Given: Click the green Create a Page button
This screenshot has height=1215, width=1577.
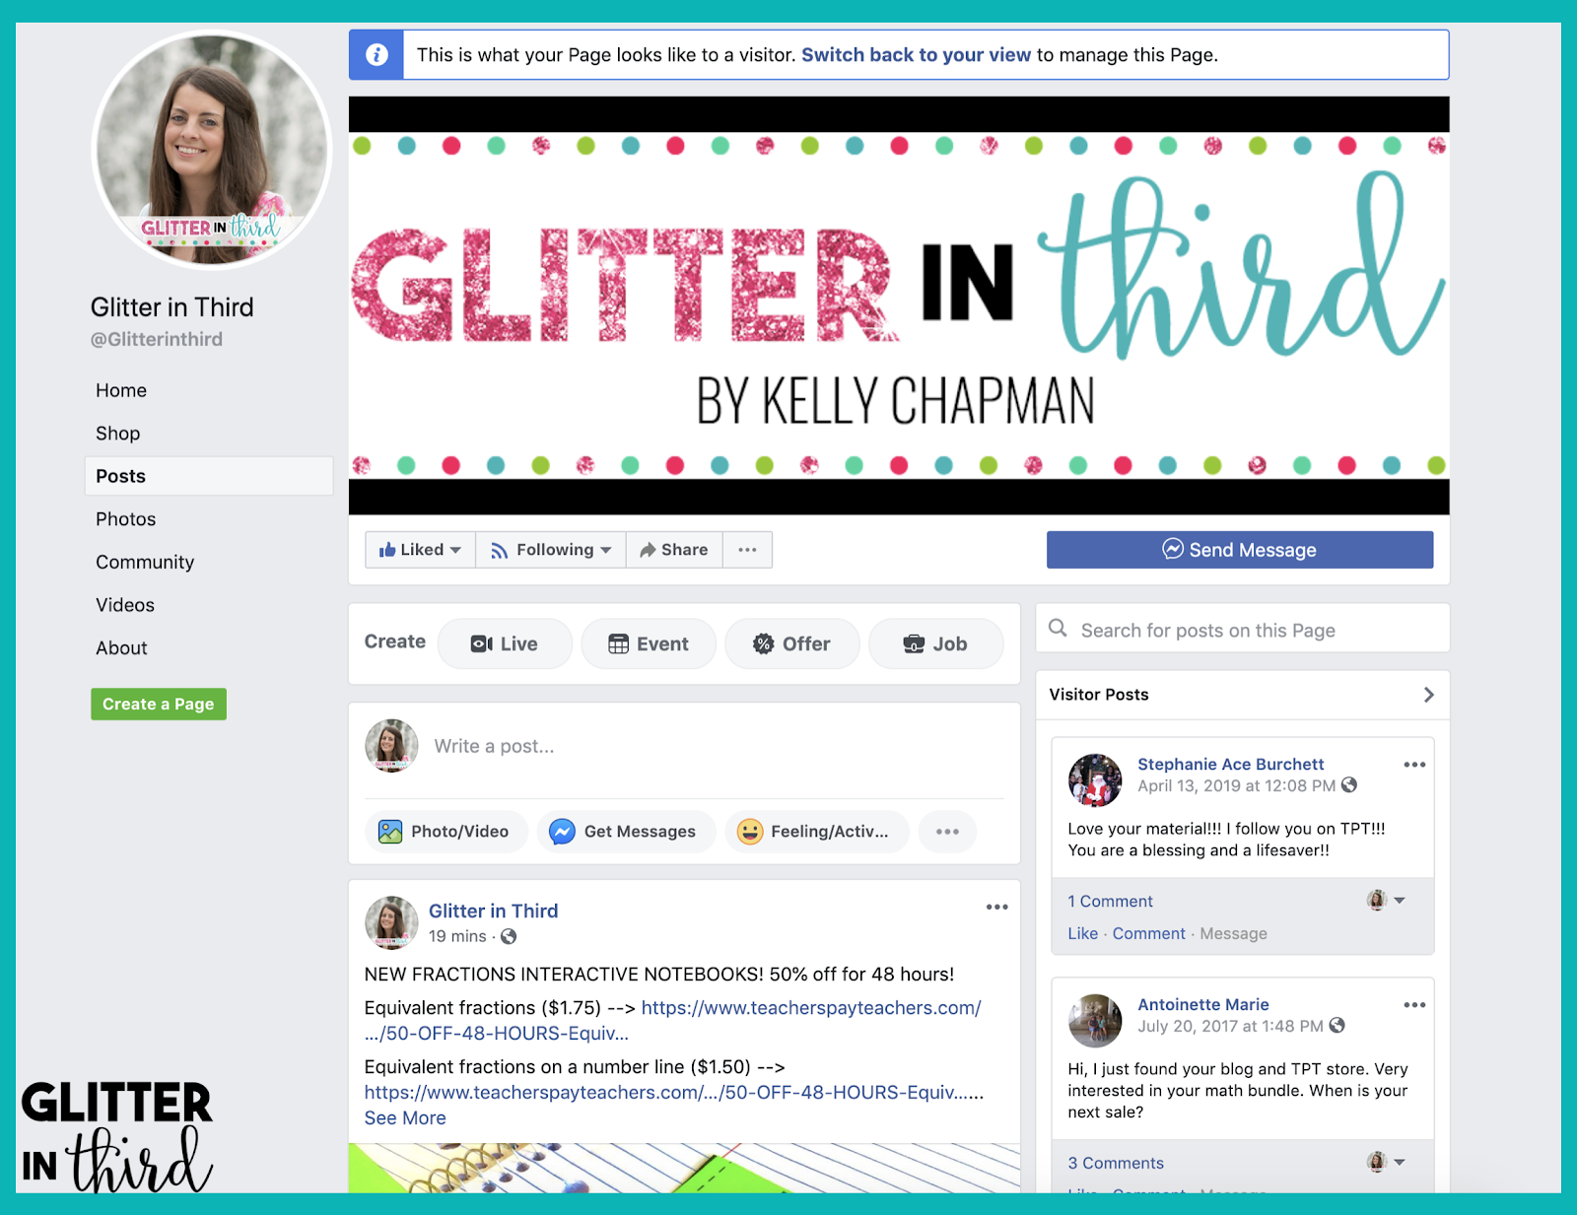Looking at the screenshot, I should tap(159, 704).
